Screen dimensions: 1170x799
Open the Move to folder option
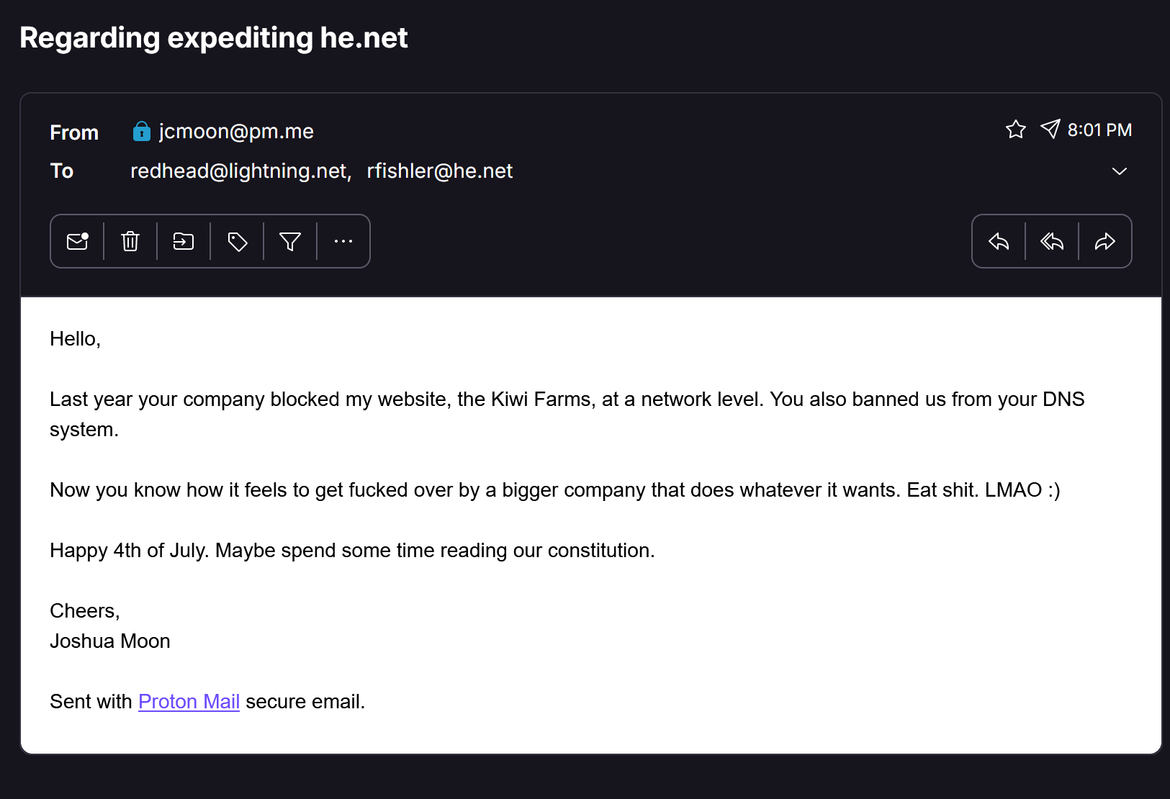(x=184, y=241)
